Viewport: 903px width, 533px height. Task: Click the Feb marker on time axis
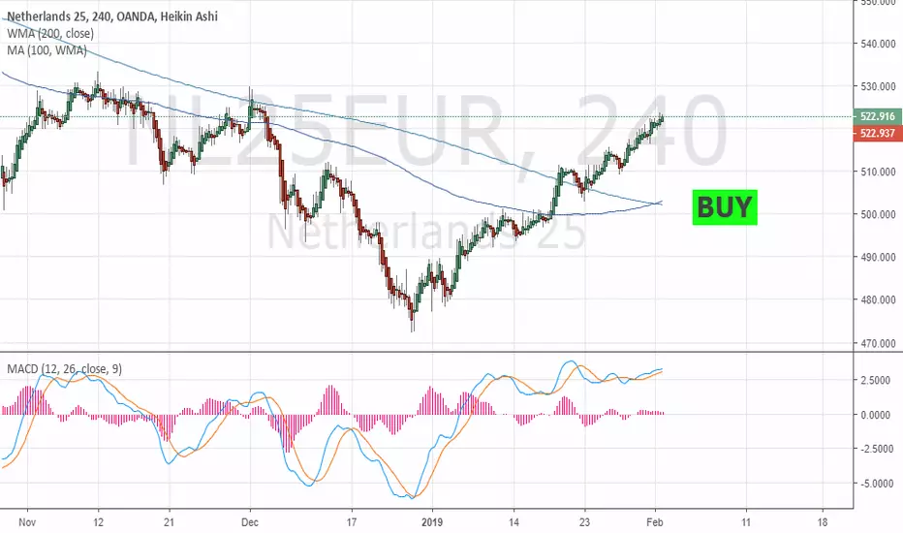pos(655,522)
